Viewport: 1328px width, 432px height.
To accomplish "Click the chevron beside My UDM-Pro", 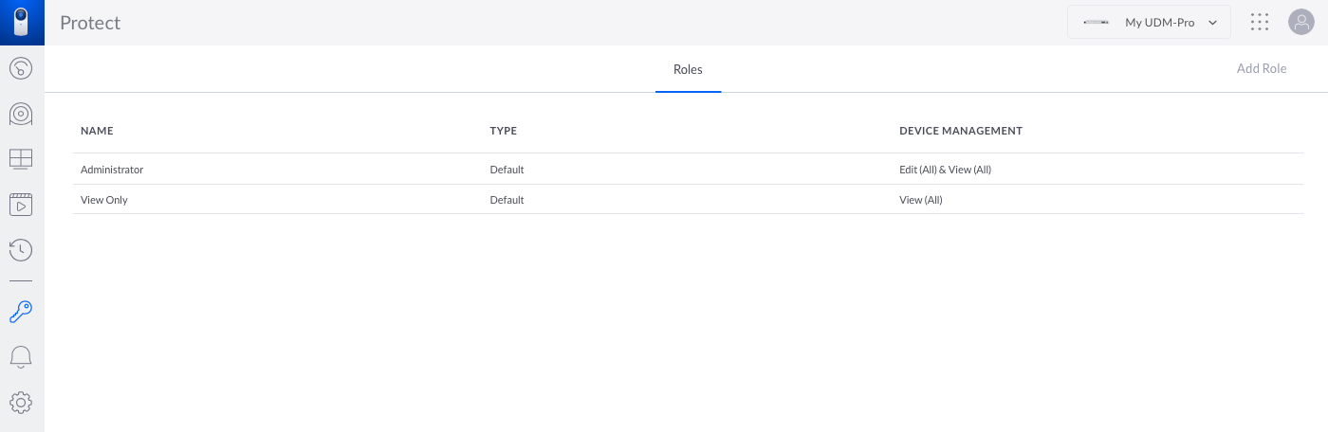I will [1212, 23].
